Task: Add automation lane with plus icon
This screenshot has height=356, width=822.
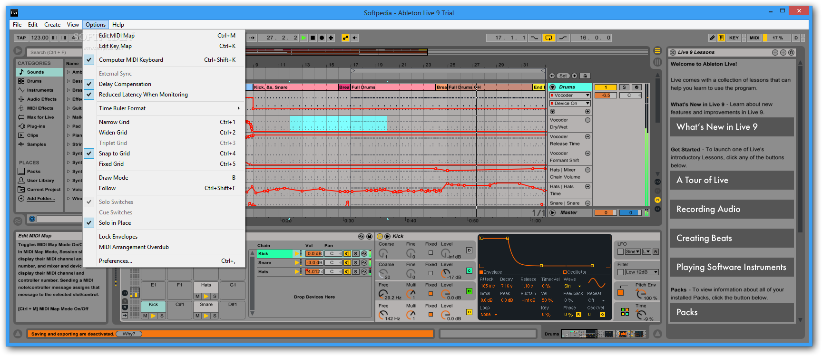Action: pyautogui.click(x=588, y=111)
